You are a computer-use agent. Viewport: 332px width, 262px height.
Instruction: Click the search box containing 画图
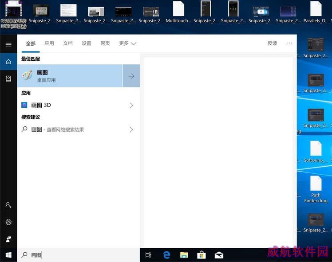coord(80,255)
